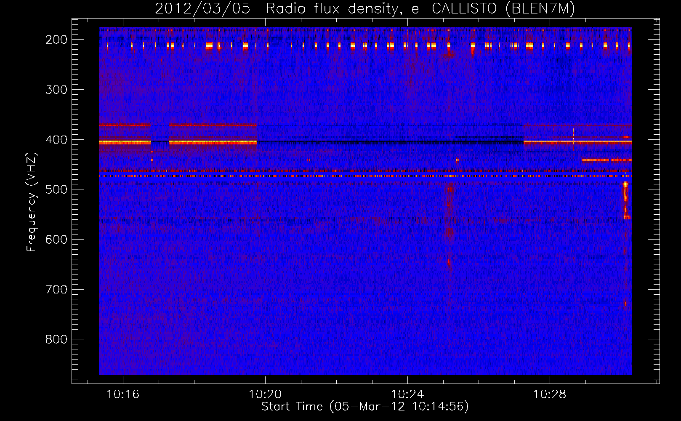
Task: Click the 800 frequency tick label
Action: click(56, 339)
